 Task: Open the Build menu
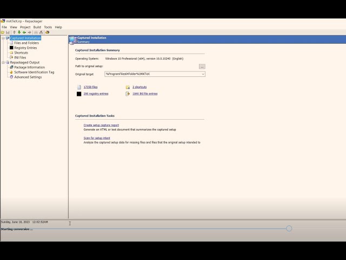tap(37, 27)
